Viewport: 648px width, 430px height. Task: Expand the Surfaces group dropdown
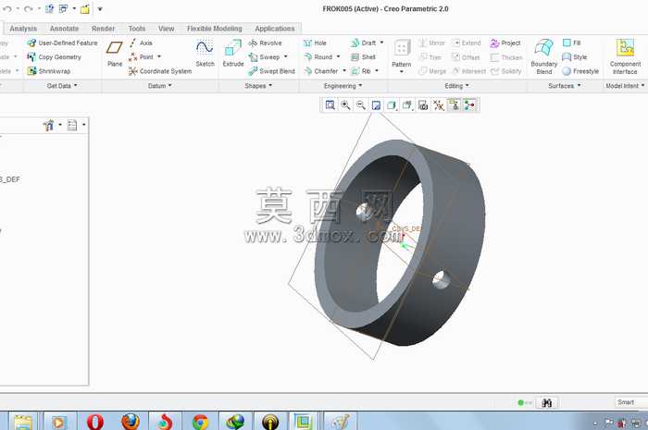564,86
